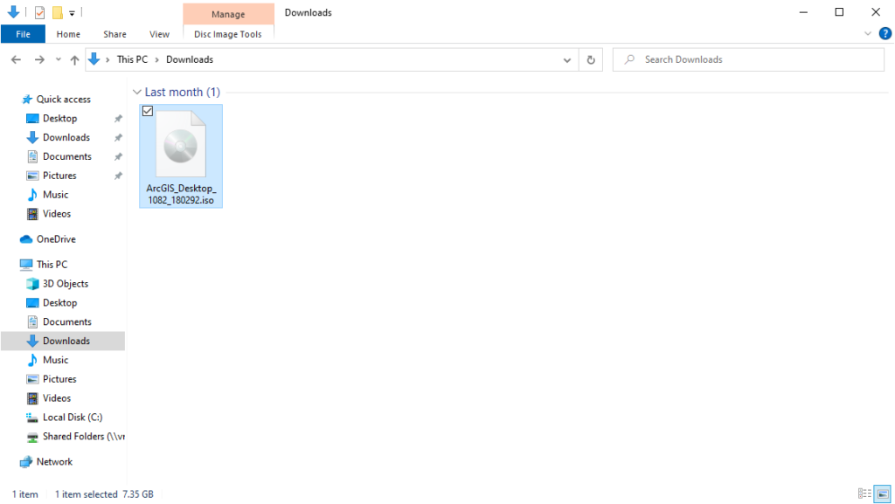Click the Downloads arrow icon in the address bar
The height and width of the screenshot is (504, 895).
(x=94, y=59)
